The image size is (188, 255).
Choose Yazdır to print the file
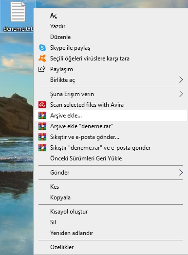111,26
